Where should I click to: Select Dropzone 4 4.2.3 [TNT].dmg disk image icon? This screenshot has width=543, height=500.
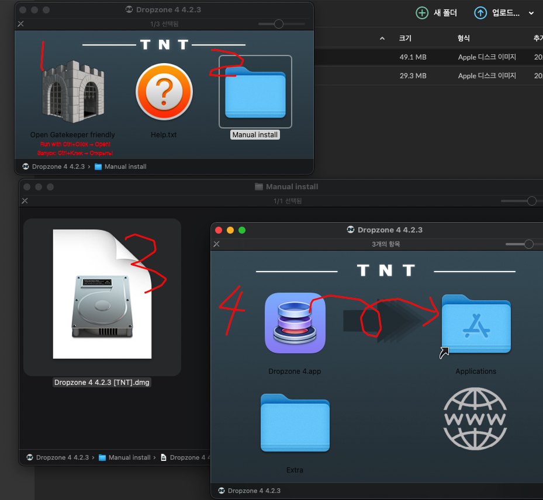click(102, 294)
